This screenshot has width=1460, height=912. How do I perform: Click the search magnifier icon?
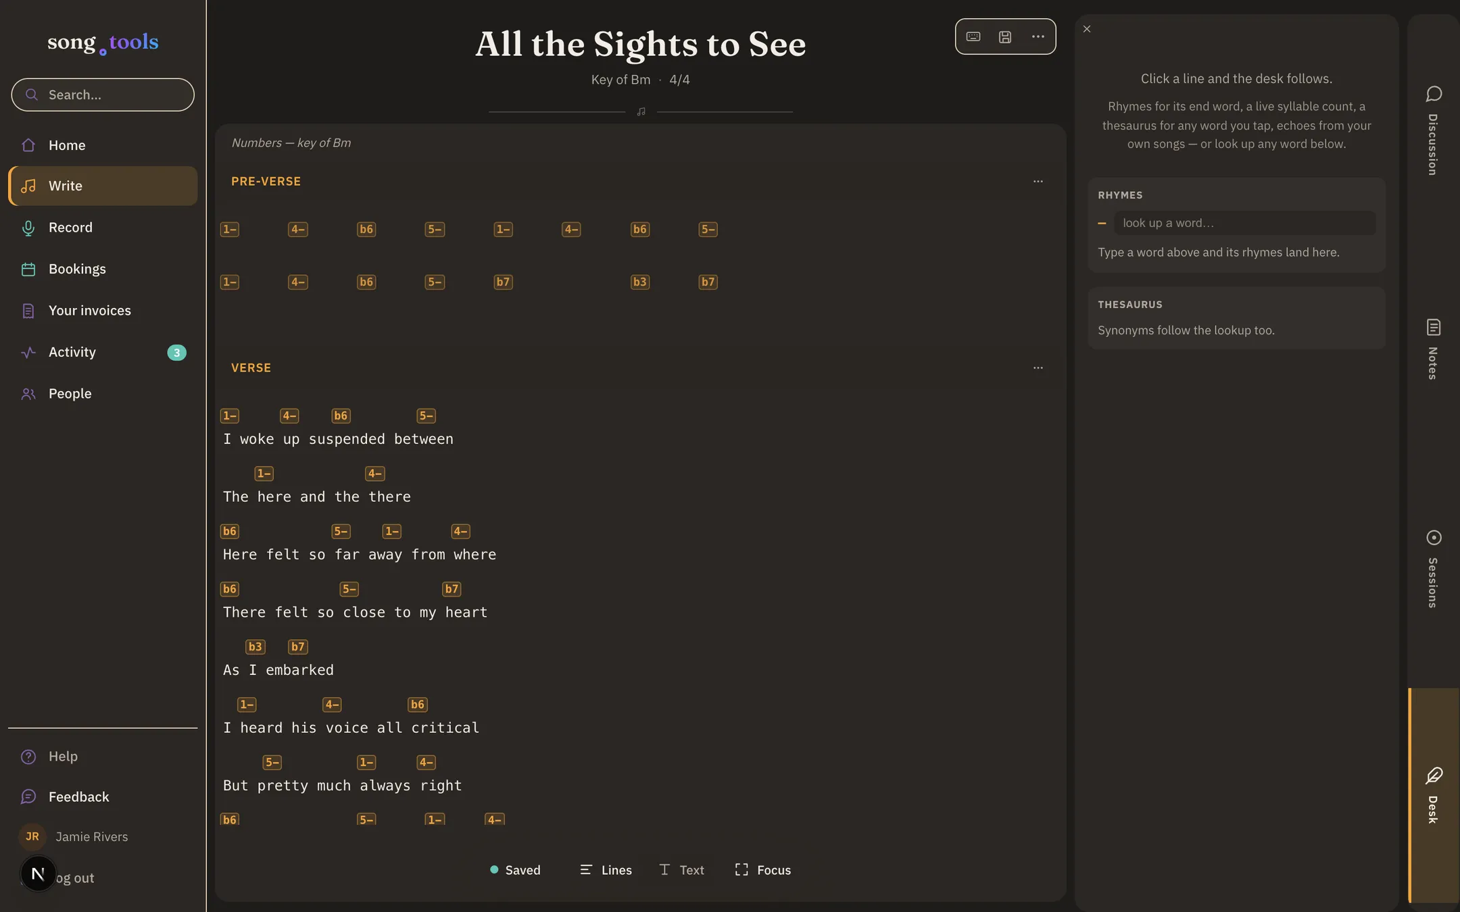point(32,95)
